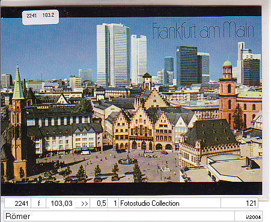271x222 pixels.
Task: Select the 121 number field
Action: [239, 203]
